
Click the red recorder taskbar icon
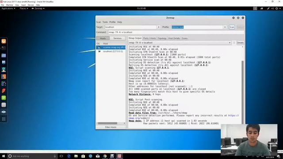click(x=119, y=156)
